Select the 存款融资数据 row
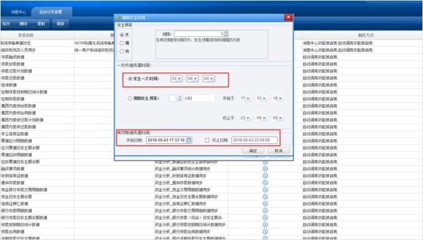This screenshot has width=423, height=240. coord(13,57)
